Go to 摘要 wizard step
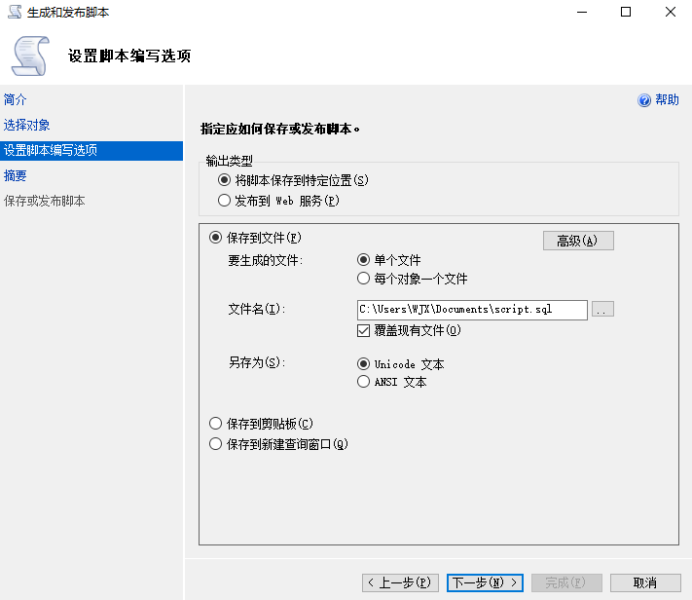This screenshot has width=692, height=600. click(x=15, y=176)
